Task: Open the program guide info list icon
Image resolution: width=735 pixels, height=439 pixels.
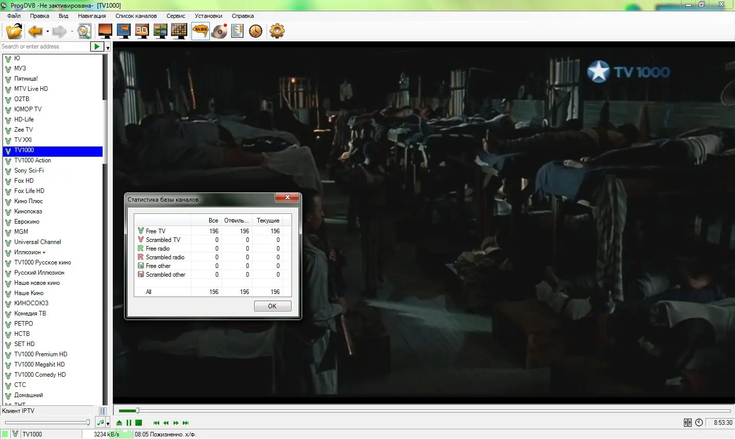Action: pyautogui.click(x=237, y=31)
